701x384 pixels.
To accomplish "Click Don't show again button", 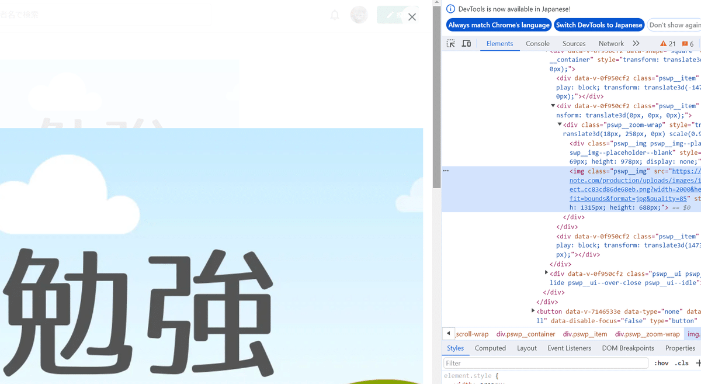I will [674, 25].
